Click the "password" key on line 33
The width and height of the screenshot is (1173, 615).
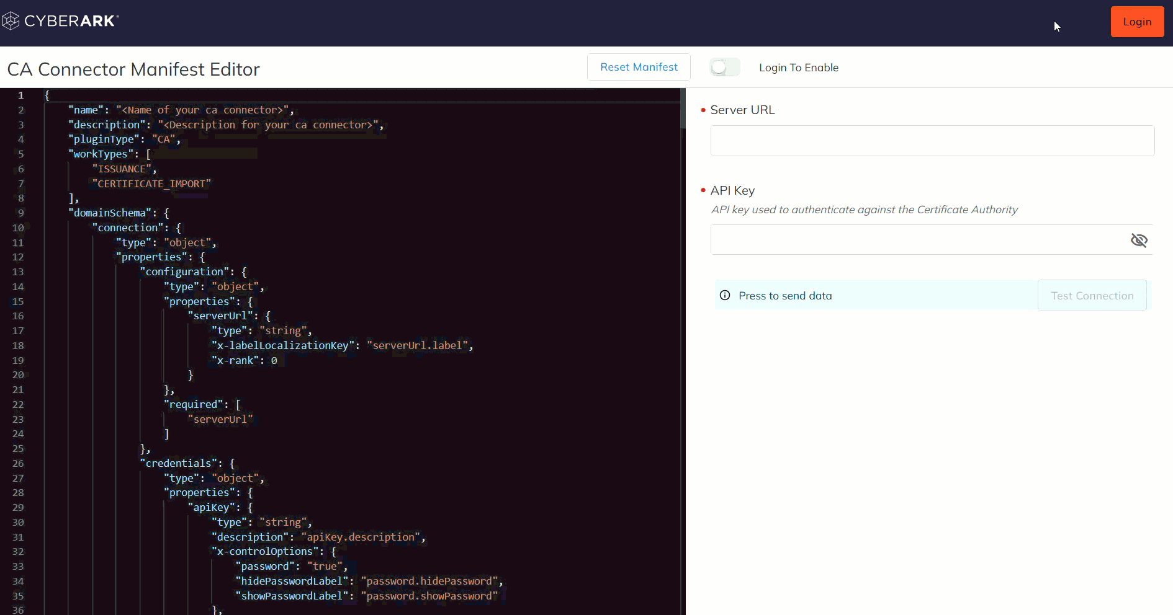(x=265, y=566)
